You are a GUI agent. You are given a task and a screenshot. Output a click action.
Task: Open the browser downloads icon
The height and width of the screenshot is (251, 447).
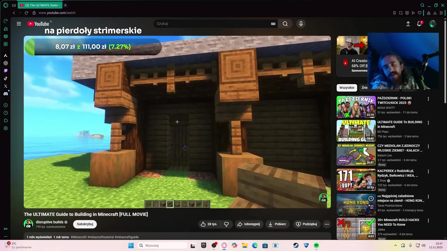click(435, 13)
